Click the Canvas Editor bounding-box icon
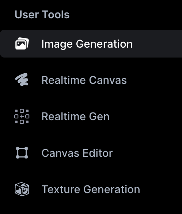Image resolution: width=182 pixels, height=214 pixels. (x=22, y=153)
